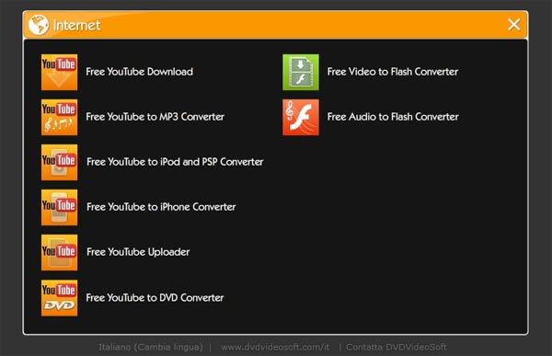Viewport: 552px width, 356px height.
Task: Visit www.dvdvideosoft.com/it link
Action: tap(275, 347)
